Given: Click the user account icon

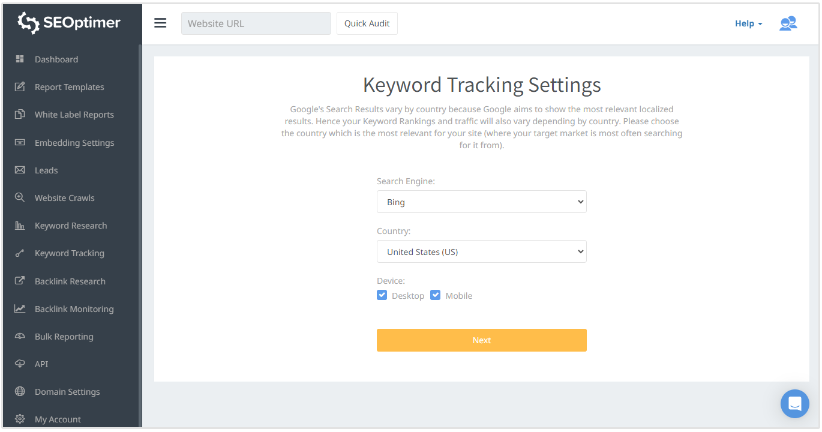Looking at the screenshot, I should pyautogui.click(x=788, y=23).
